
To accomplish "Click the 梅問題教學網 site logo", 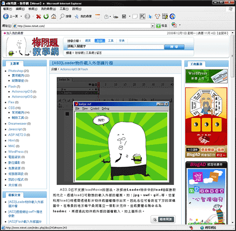I will [32, 47].
